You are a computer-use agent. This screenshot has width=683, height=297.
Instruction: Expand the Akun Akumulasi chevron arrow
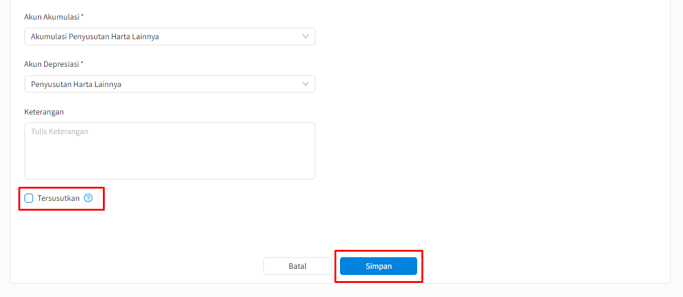click(x=305, y=37)
